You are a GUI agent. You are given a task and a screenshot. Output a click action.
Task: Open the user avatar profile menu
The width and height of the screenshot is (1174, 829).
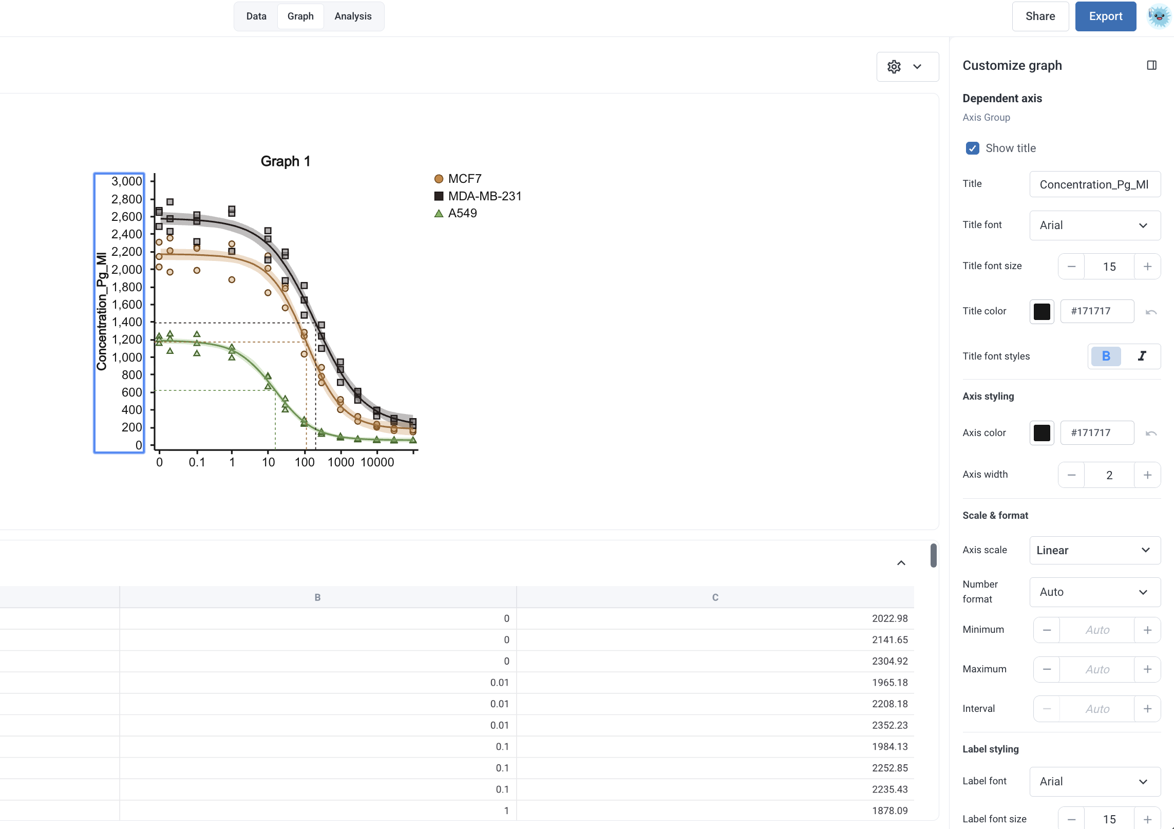(1159, 16)
